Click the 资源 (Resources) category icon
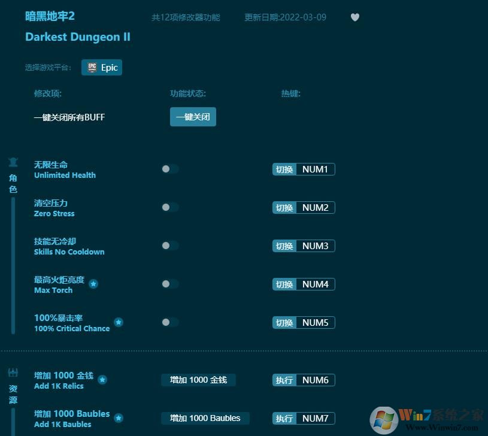The image size is (488, 436). coord(13,371)
